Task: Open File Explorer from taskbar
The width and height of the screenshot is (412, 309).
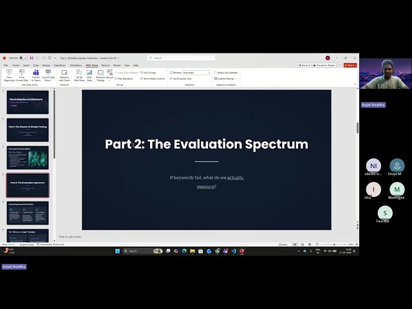Action: 192,251
